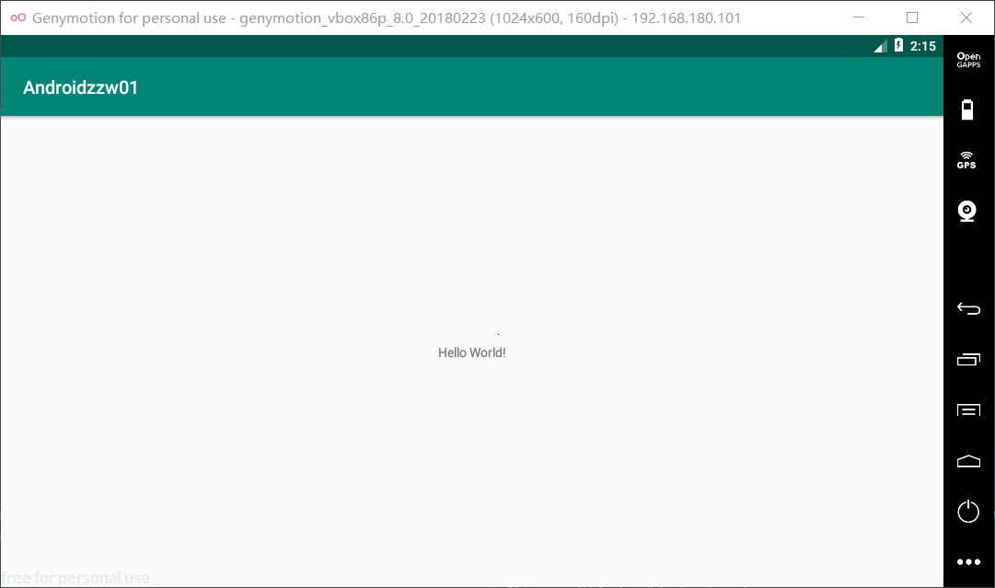Open the battery widget in Genymotion sidebar

point(967,110)
